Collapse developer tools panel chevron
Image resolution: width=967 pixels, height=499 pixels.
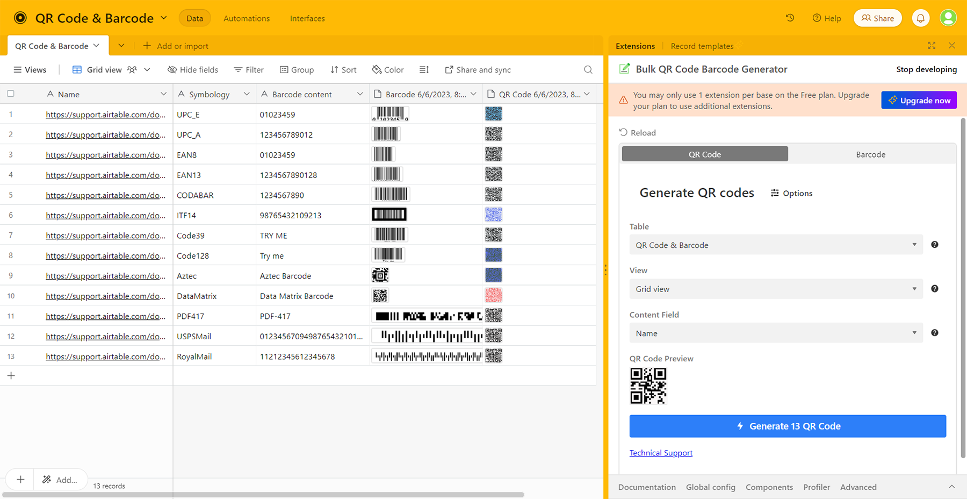(951, 487)
